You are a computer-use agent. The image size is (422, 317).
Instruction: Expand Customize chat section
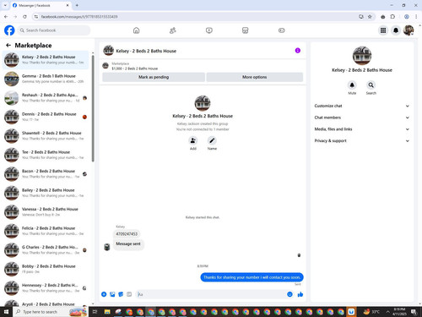pyautogui.click(x=362, y=106)
